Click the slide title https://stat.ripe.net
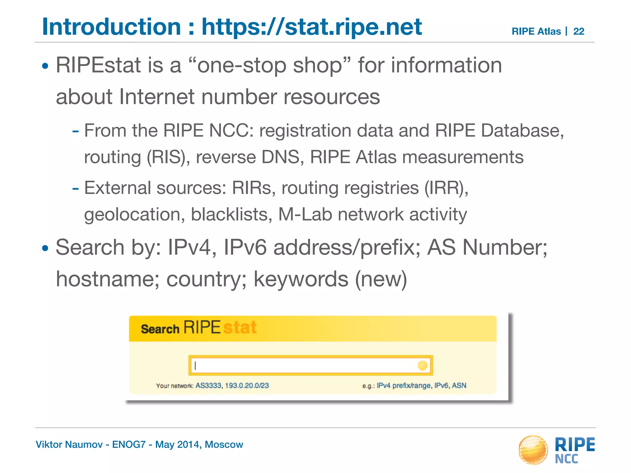Screen dimensions: 631x473 tap(311, 27)
